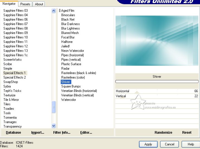200x149 pixels.
Task: Select Sapphire Filters 08 category
Action: (15, 28)
